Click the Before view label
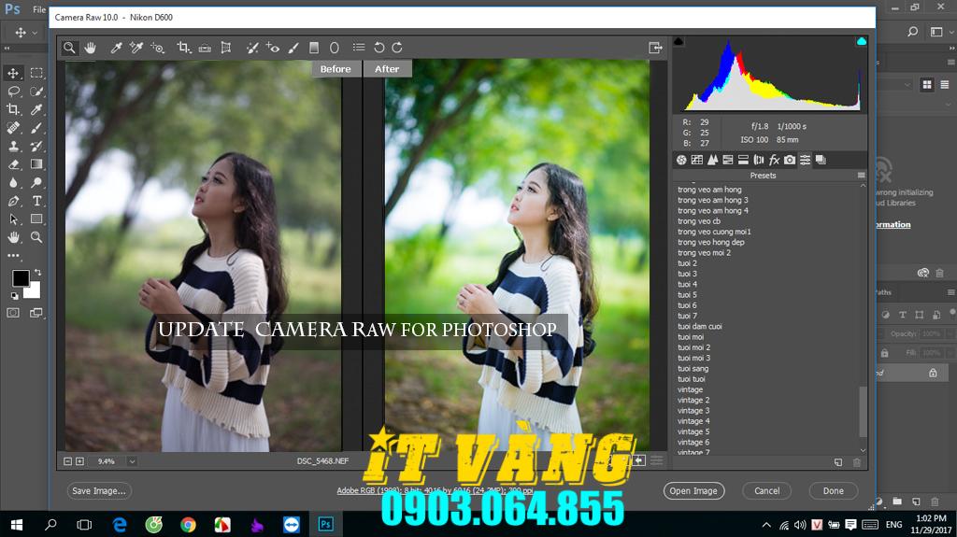The image size is (957, 537). pos(336,69)
